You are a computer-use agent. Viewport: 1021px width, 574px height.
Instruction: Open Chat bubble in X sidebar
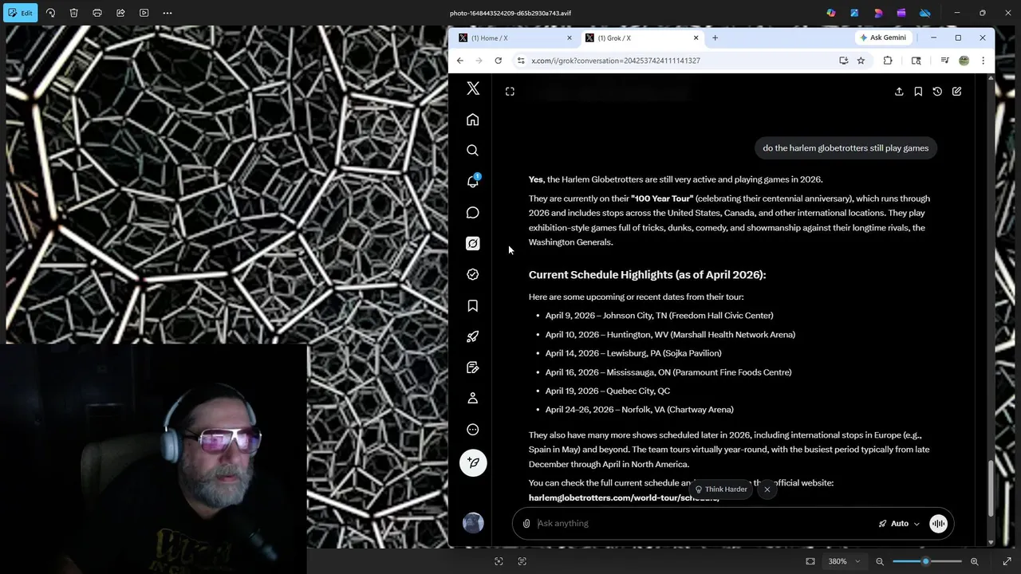[x=473, y=213]
